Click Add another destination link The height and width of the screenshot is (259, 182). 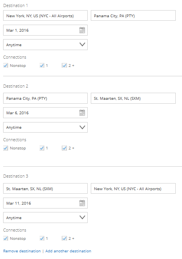68,251
